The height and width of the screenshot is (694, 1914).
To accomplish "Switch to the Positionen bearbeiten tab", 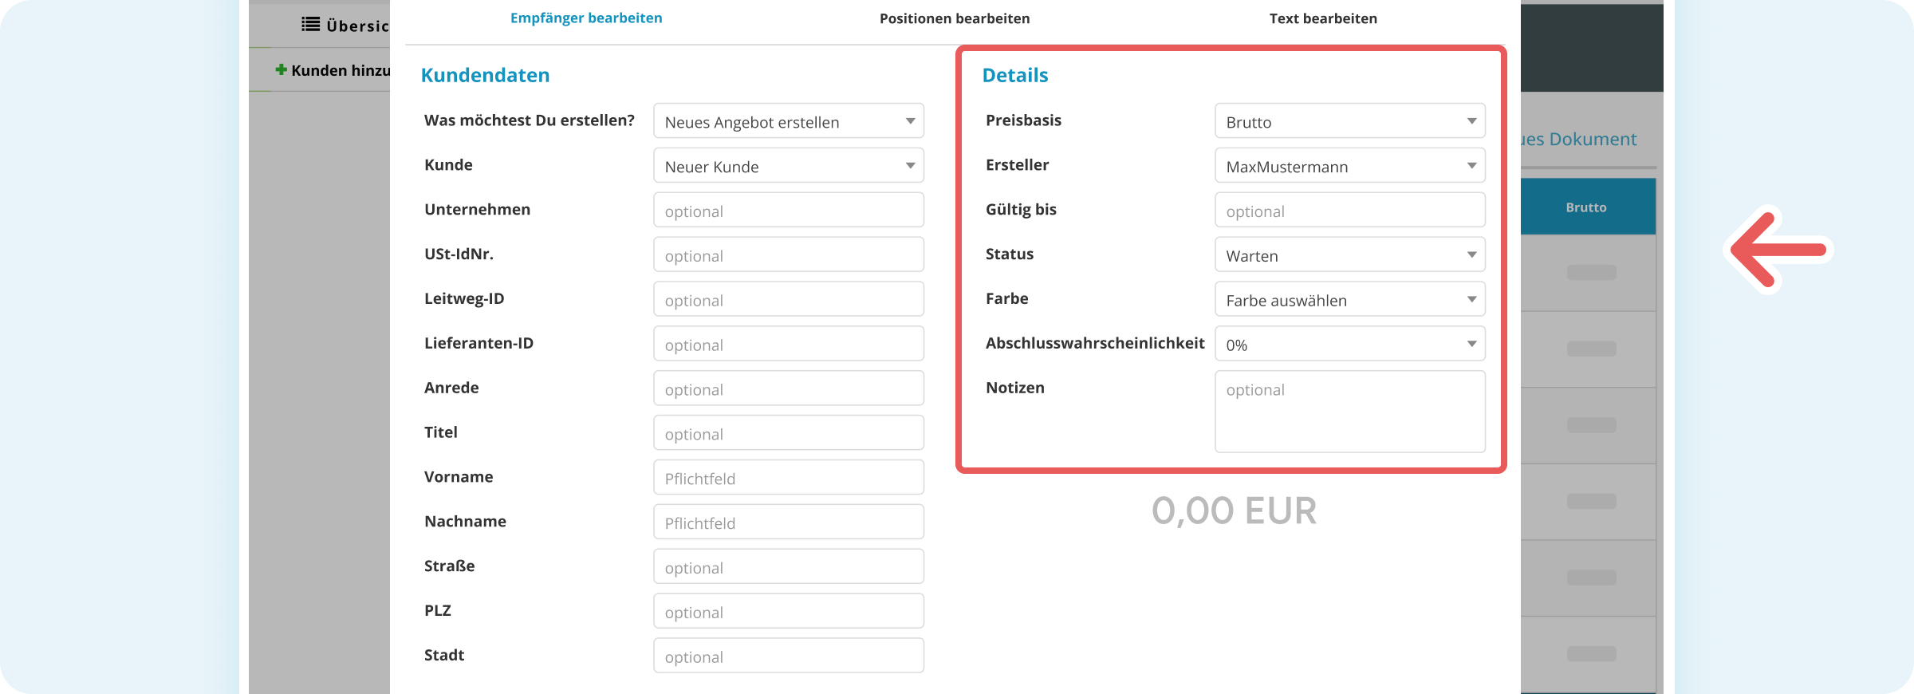I will pos(955,18).
